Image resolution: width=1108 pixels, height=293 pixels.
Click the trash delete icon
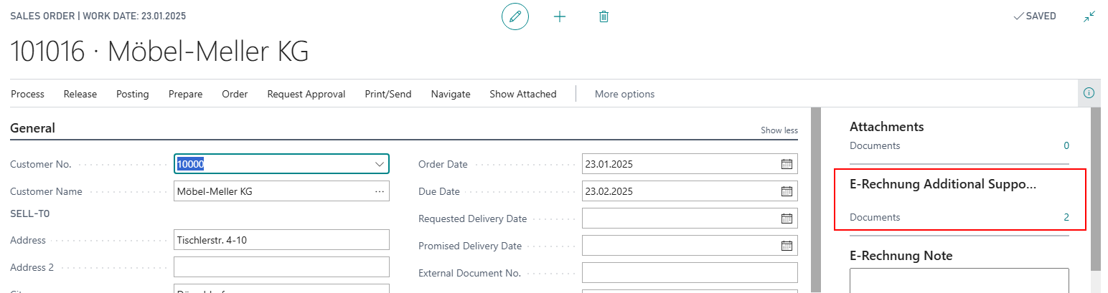coord(604,16)
